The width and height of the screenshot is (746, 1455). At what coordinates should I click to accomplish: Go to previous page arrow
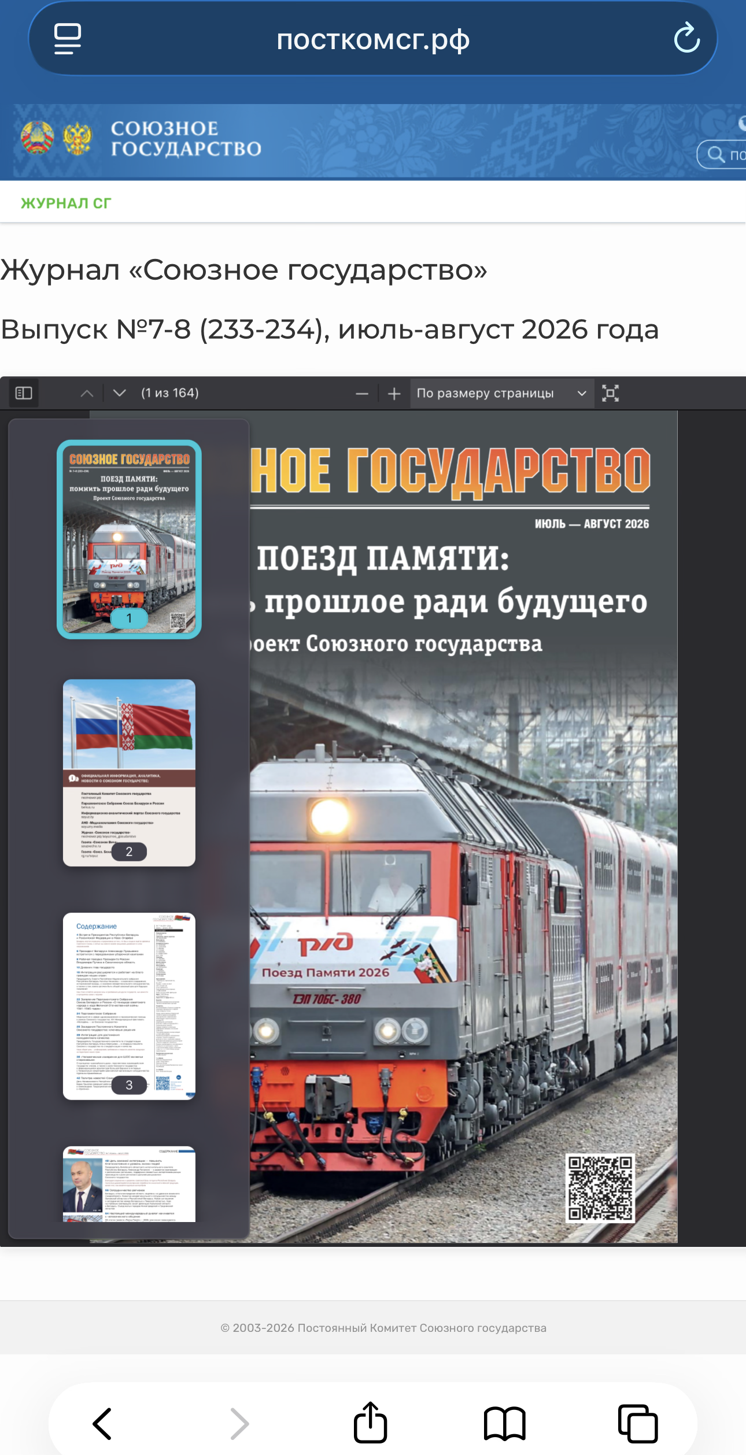[87, 393]
